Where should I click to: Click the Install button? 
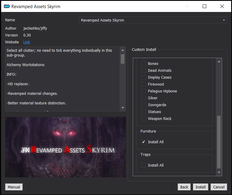pos(201,187)
